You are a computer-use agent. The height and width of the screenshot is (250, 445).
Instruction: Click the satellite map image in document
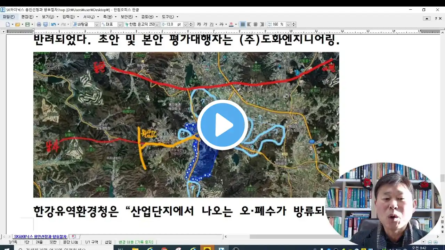coord(186,125)
